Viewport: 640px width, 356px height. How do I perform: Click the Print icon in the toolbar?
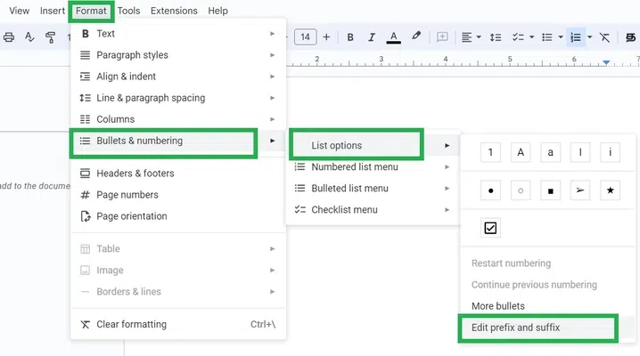[x=9, y=37]
